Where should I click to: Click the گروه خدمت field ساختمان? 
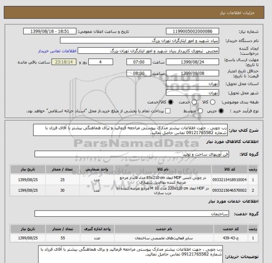(132, 213)
